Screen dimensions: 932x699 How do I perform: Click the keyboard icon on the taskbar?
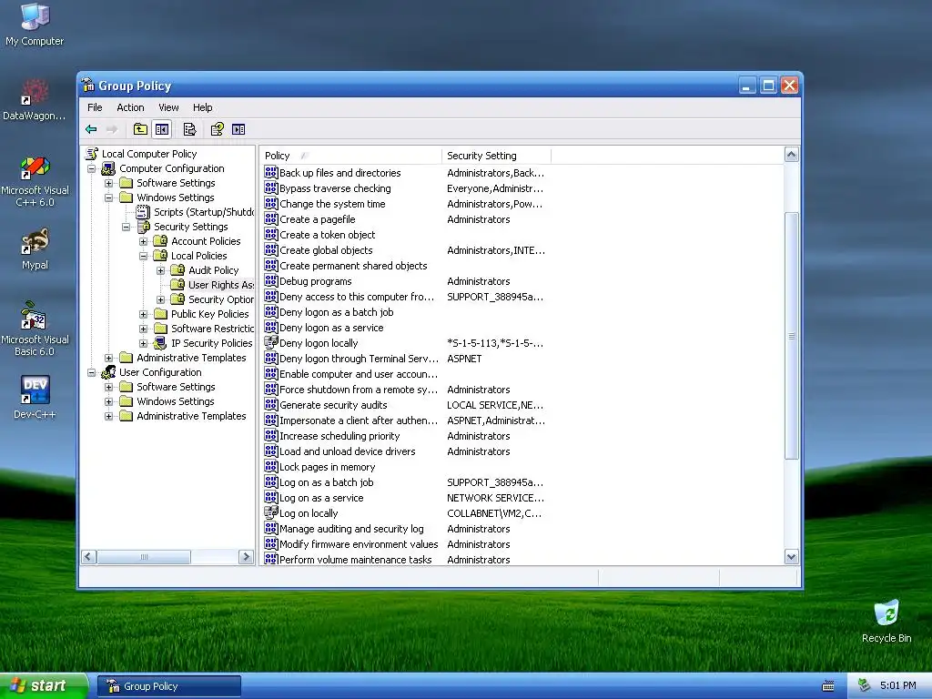click(828, 686)
